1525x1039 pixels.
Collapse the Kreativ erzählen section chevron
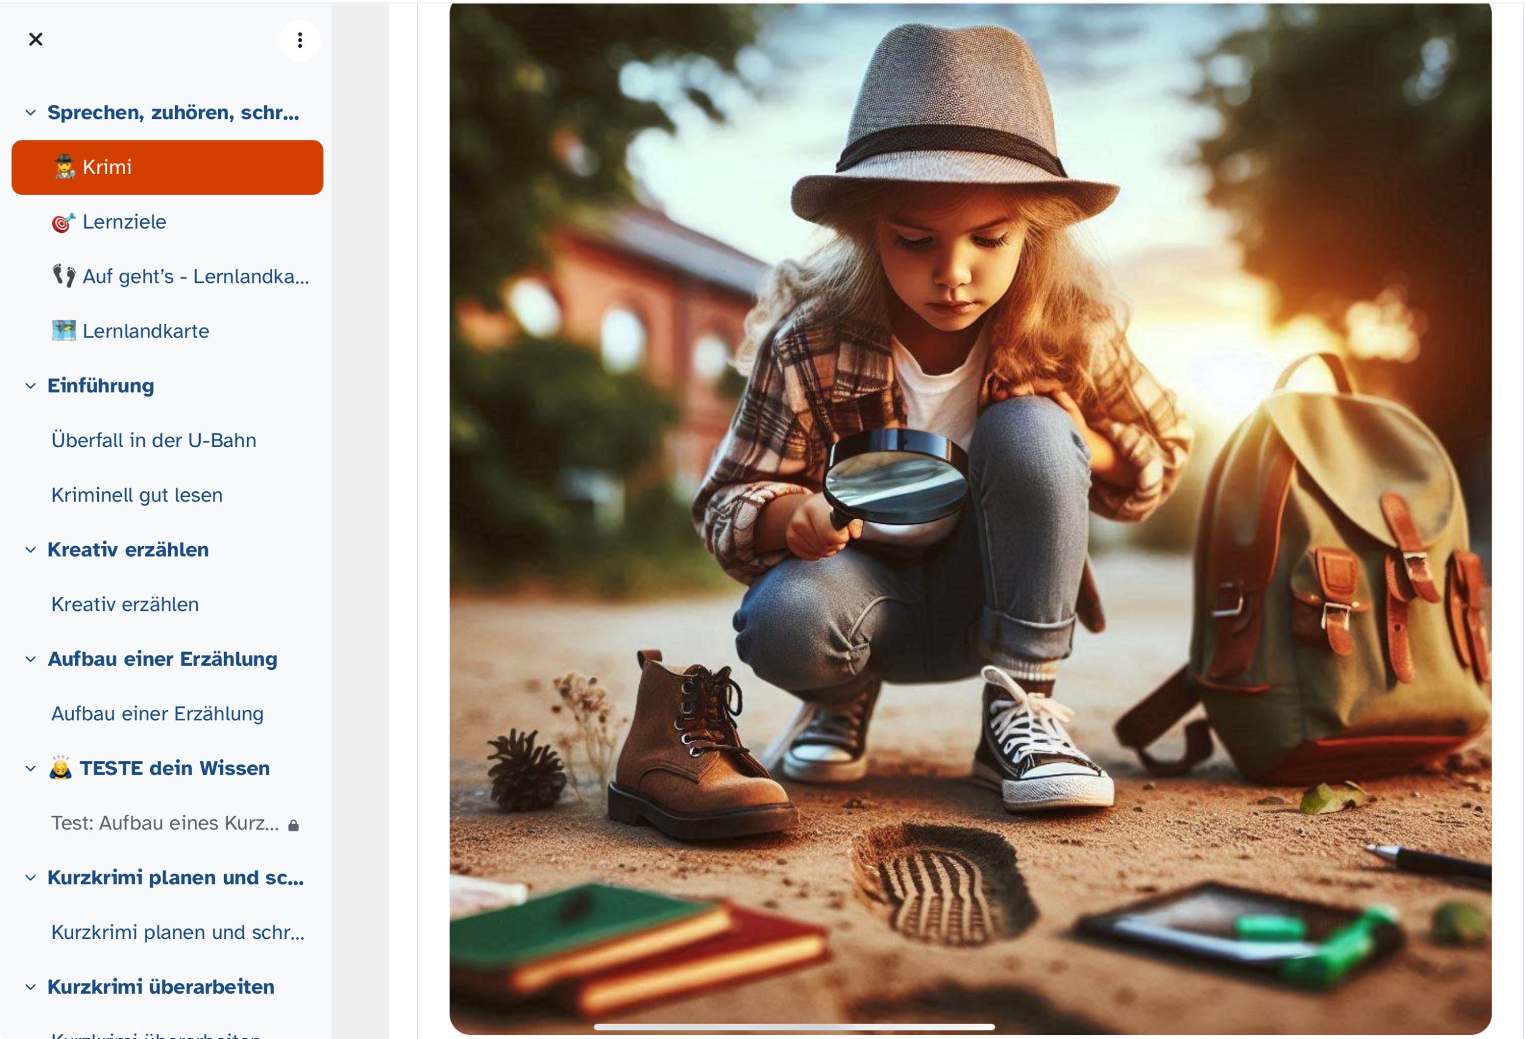coord(30,550)
